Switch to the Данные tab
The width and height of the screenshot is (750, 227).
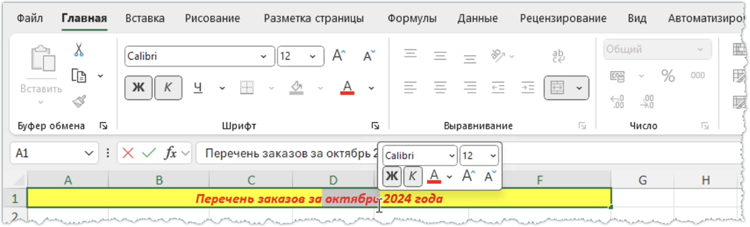click(x=477, y=18)
